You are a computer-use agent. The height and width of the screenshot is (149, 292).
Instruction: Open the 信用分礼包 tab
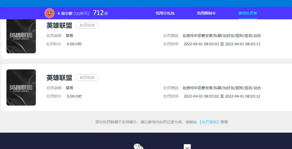tap(165, 13)
